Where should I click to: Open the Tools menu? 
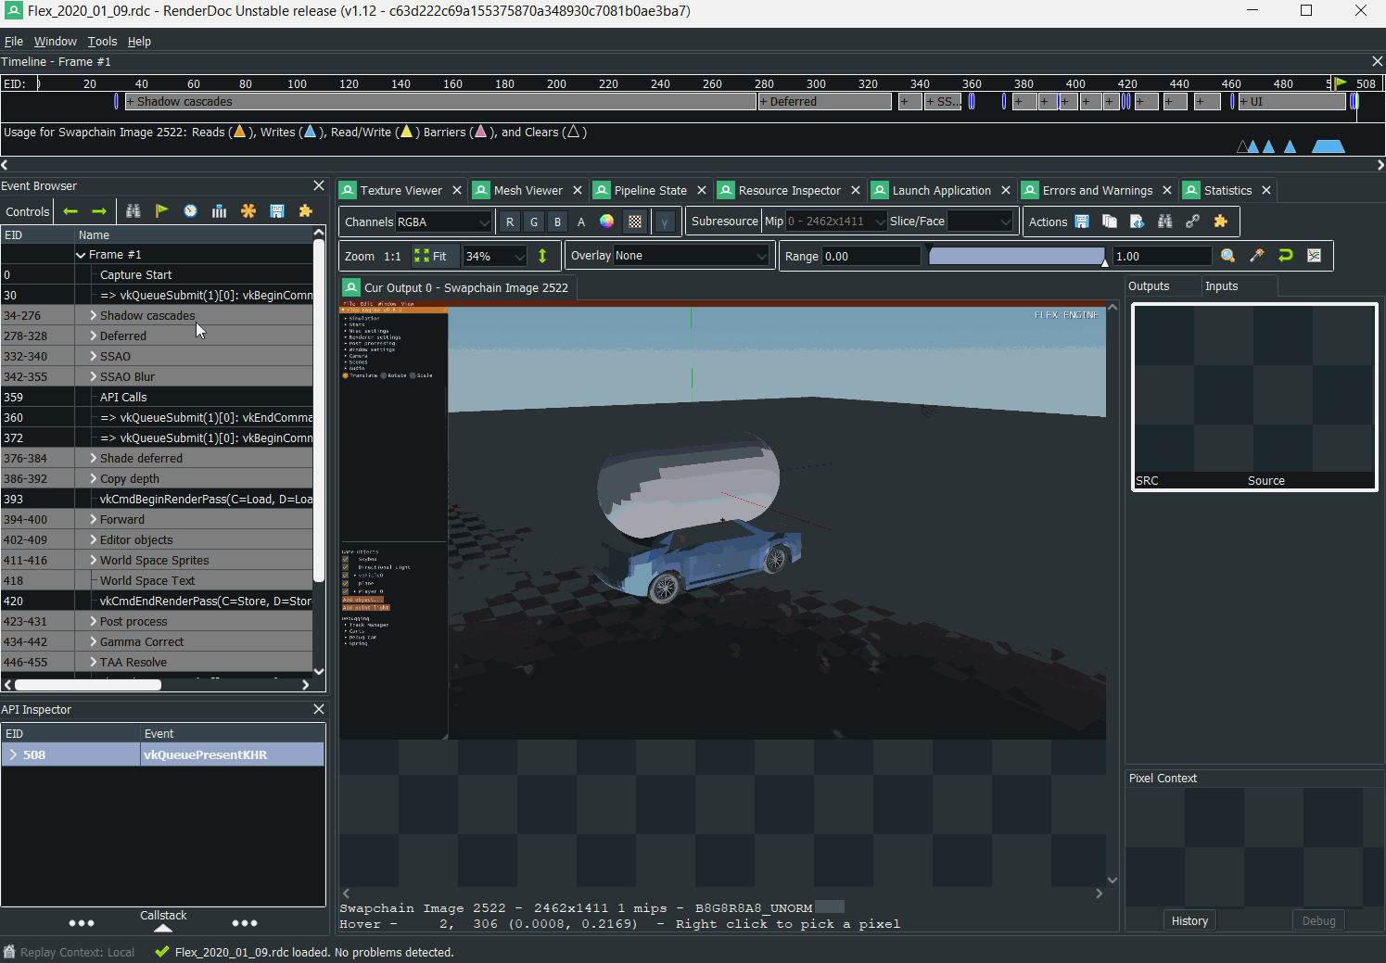pyautogui.click(x=102, y=42)
